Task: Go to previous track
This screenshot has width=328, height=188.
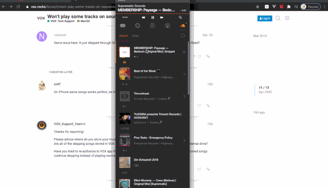Action: click(x=143, y=18)
